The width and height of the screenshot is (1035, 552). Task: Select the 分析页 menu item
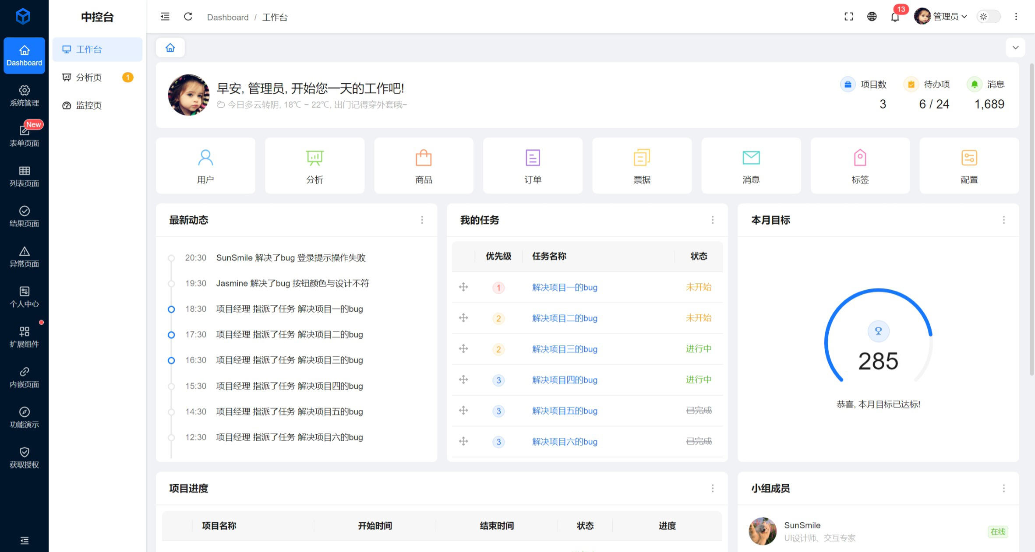tap(89, 77)
